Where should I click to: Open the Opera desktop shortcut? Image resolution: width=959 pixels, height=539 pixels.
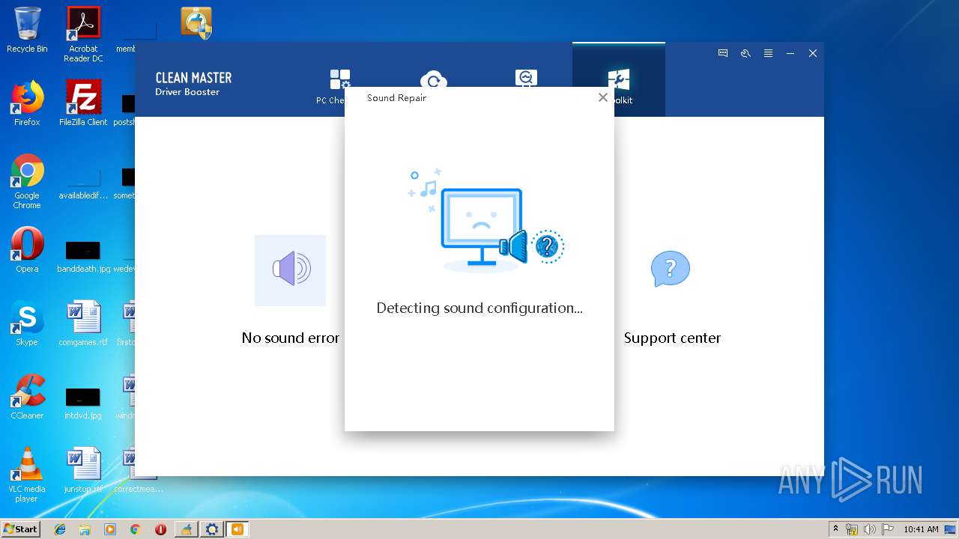tap(27, 250)
